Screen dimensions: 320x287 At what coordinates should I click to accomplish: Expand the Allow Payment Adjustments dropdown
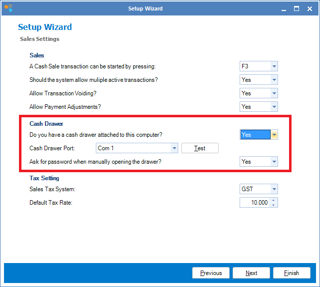(x=274, y=107)
